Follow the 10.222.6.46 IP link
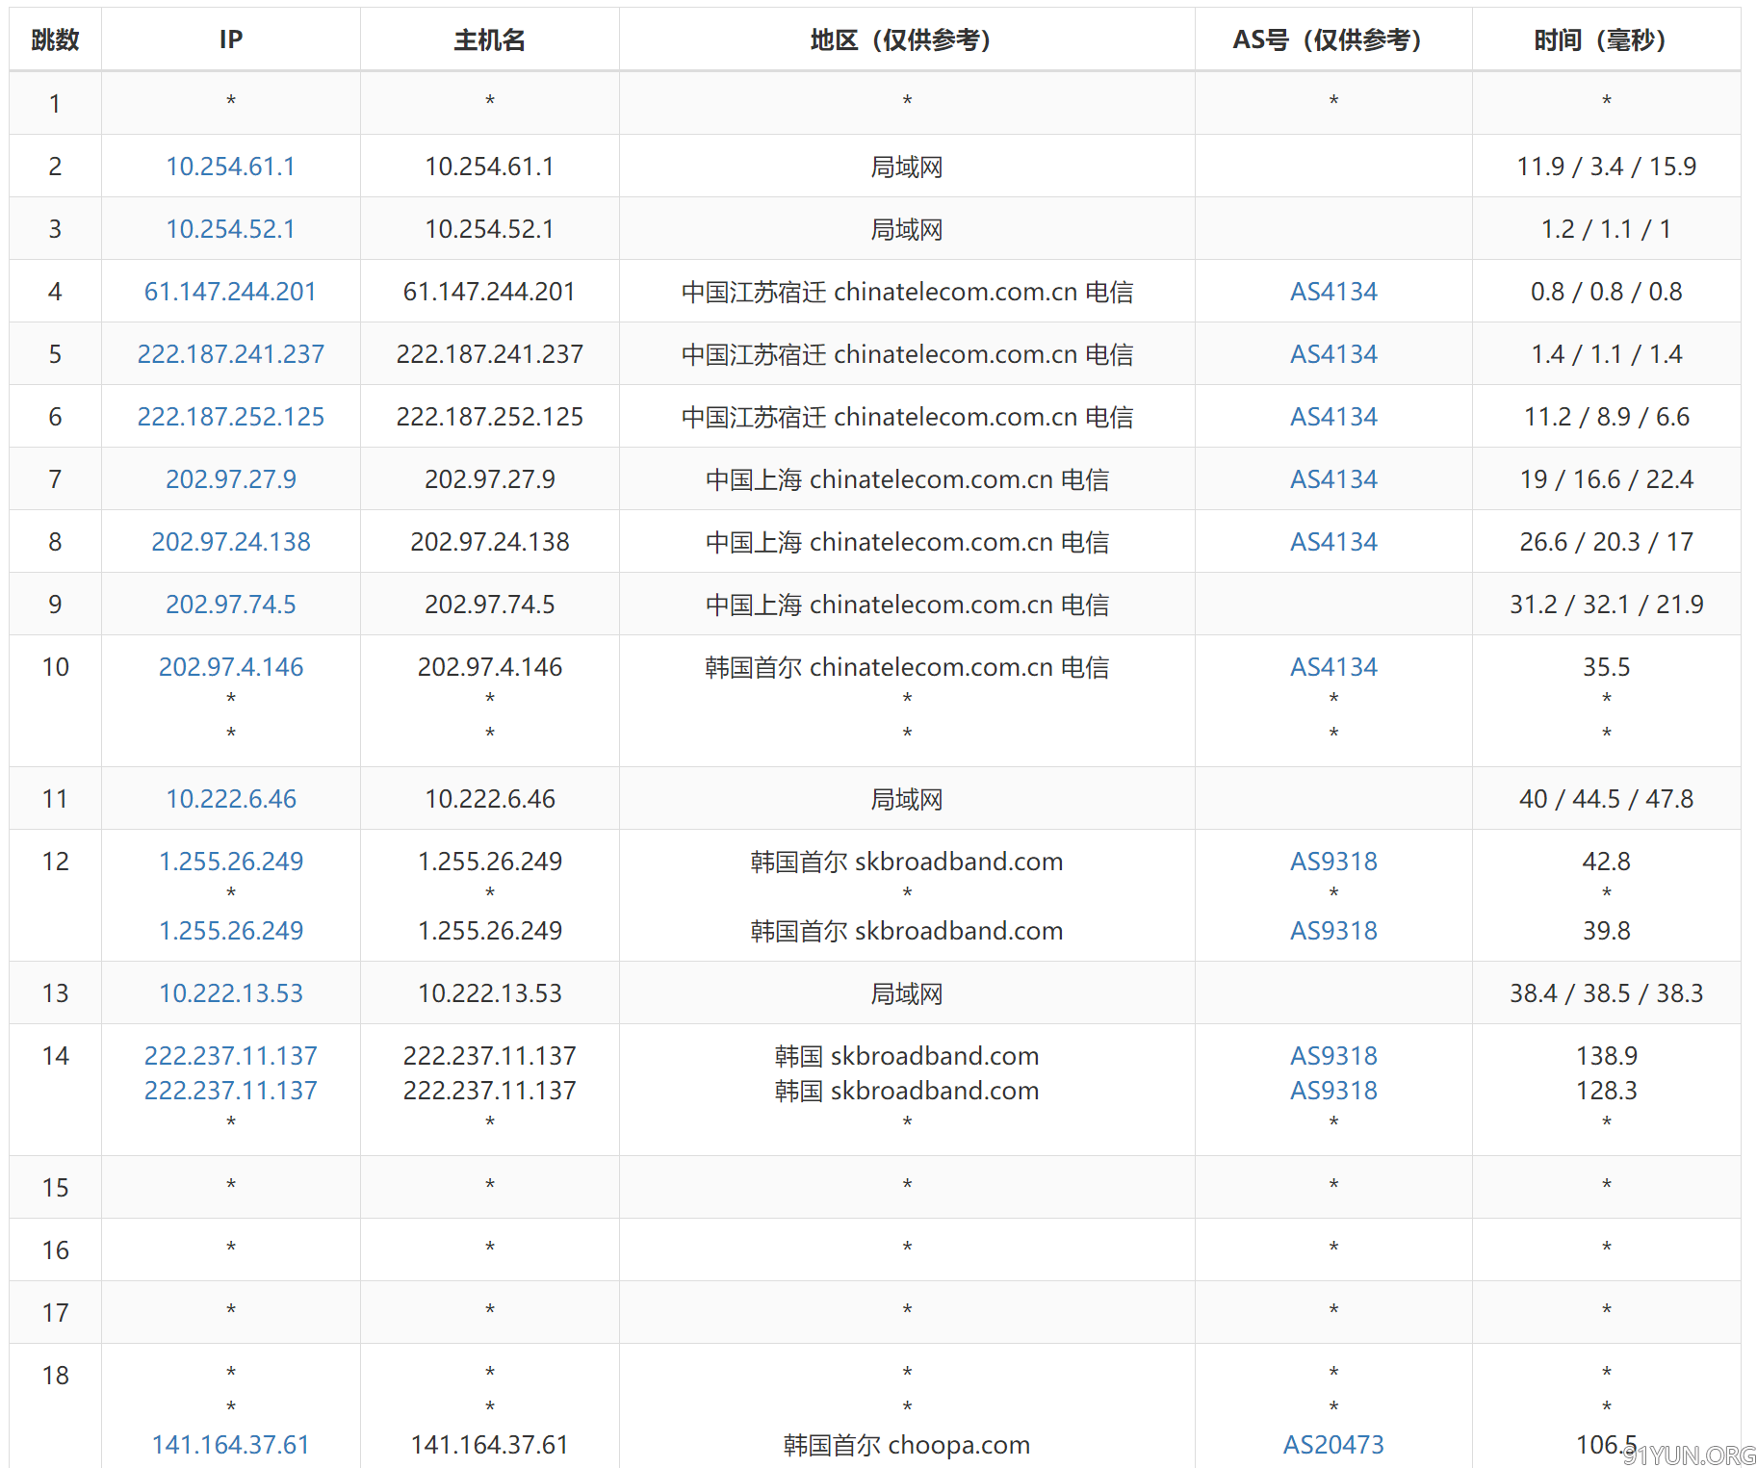 230,799
